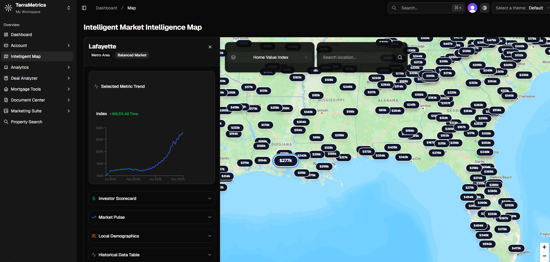This screenshot has width=550, height=262.
Task: Focus the top Search field
Action: click(426, 8)
